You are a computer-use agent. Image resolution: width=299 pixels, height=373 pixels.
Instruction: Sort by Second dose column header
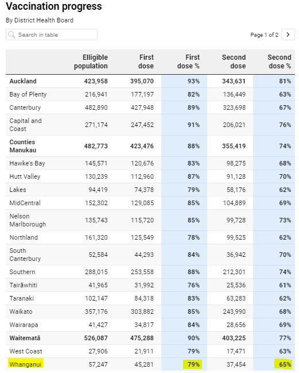pos(234,61)
